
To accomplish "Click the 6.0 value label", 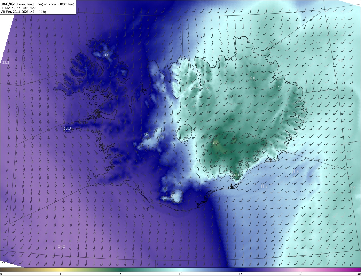I will [252, 78].
